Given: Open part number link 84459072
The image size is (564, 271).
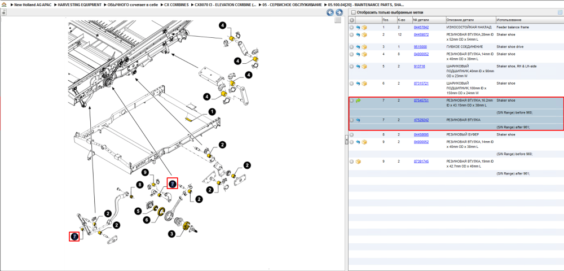Looking at the screenshot, I should 421,34.
